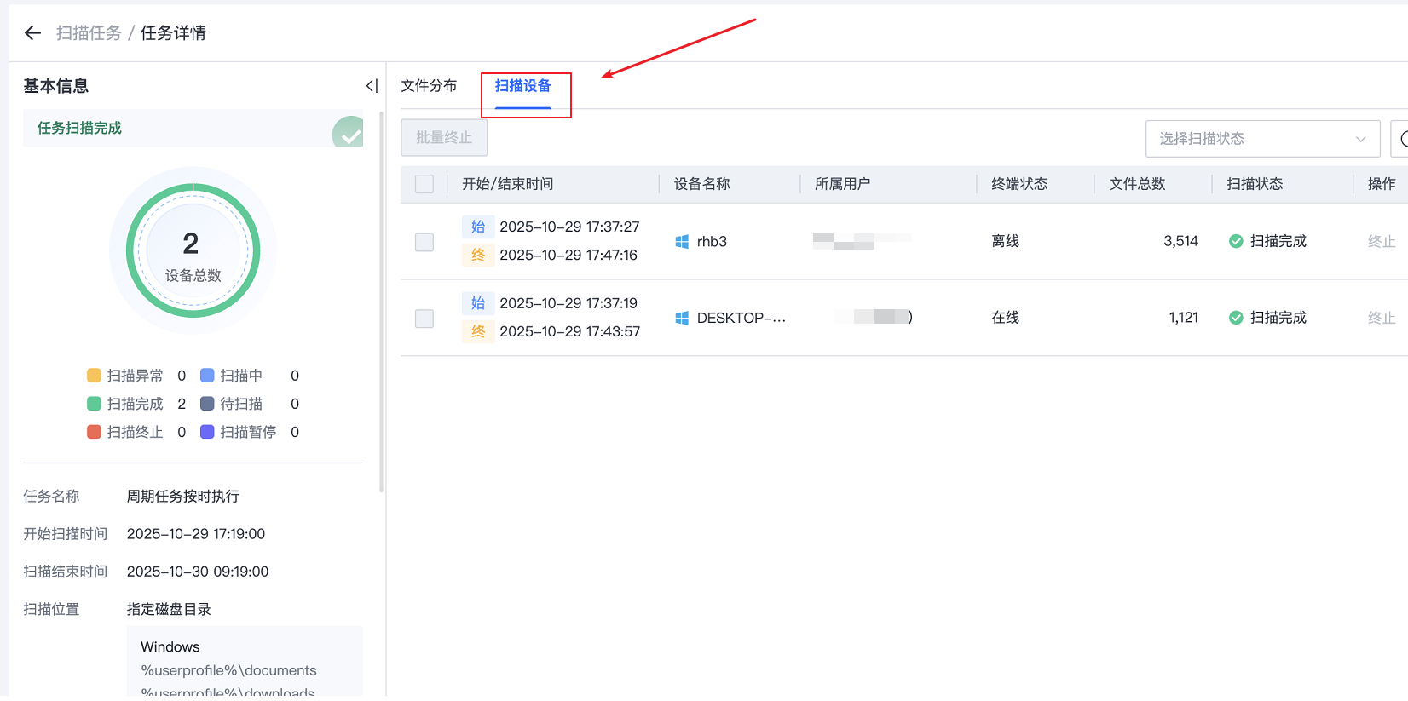The width and height of the screenshot is (1408, 701).
Task: Click the 批量终止 button
Action: click(444, 138)
